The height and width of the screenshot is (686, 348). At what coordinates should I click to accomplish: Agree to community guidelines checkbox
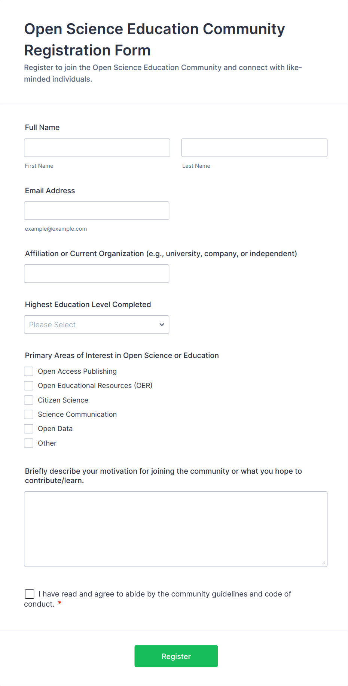pos(30,594)
